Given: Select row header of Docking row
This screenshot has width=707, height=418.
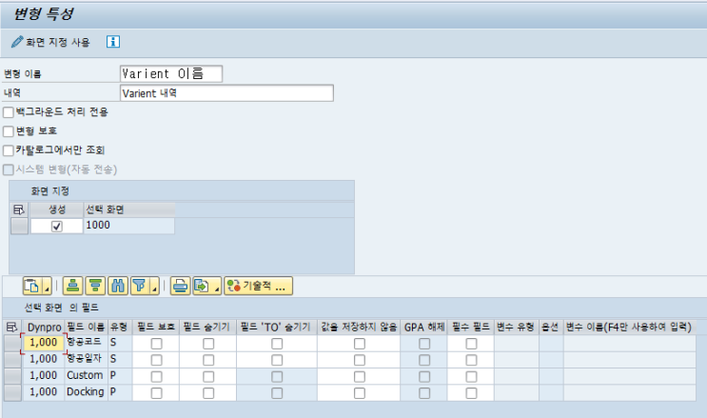Looking at the screenshot, I should point(12,392).
